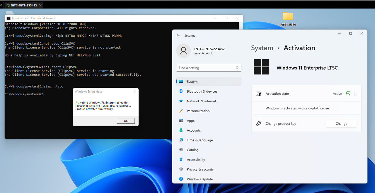Click the Activation state row
Image resolution: width=375 pixels, height=193 pixels.
click(306, 94)
